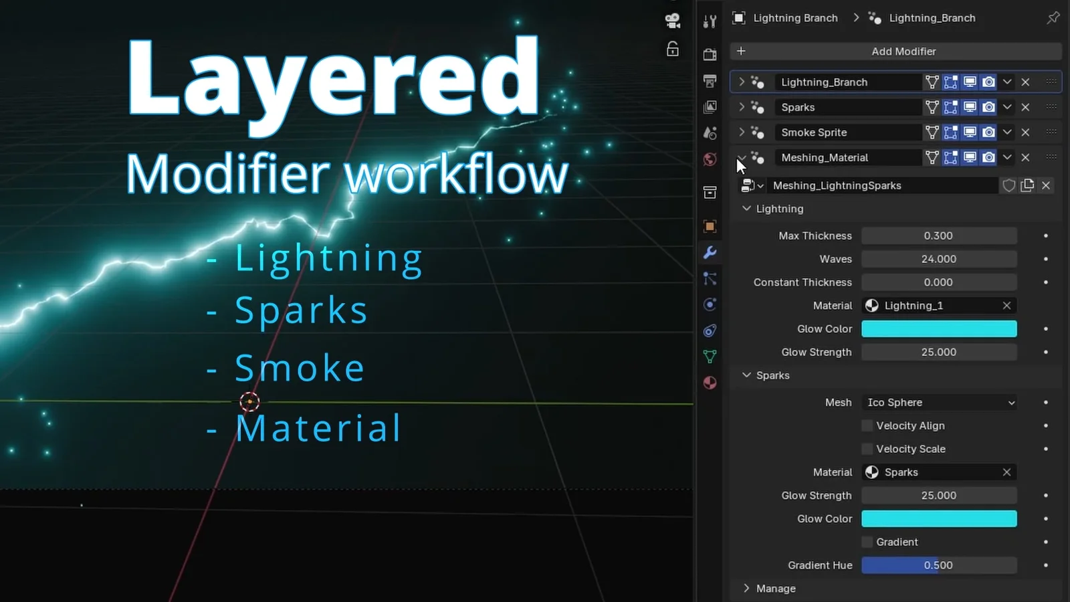
Task: Toggle viewport camera view icon
Action: coord(673,21)
